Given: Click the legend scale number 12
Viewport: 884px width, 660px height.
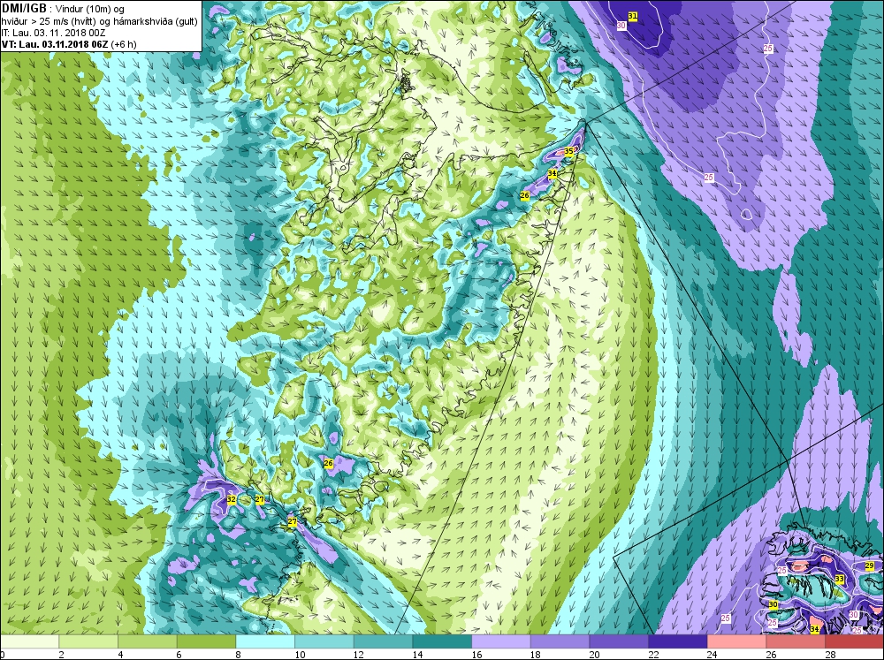Looking at the screenshot, I should [359, 655].
